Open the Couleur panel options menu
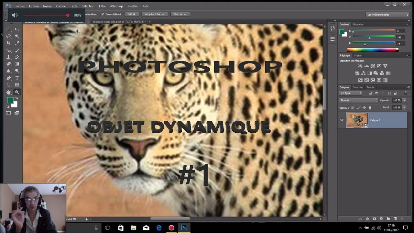Image resolution: width=414 pixels, height=233 pixels. pos(408,25)
